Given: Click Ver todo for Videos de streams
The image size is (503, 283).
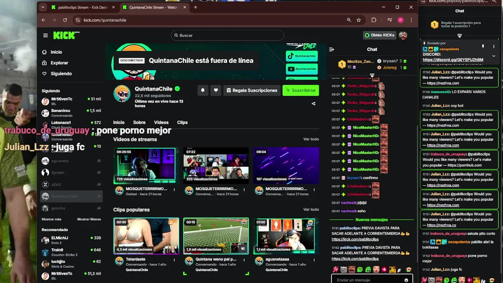Looking at the screenshot, I should click(311, 139).
